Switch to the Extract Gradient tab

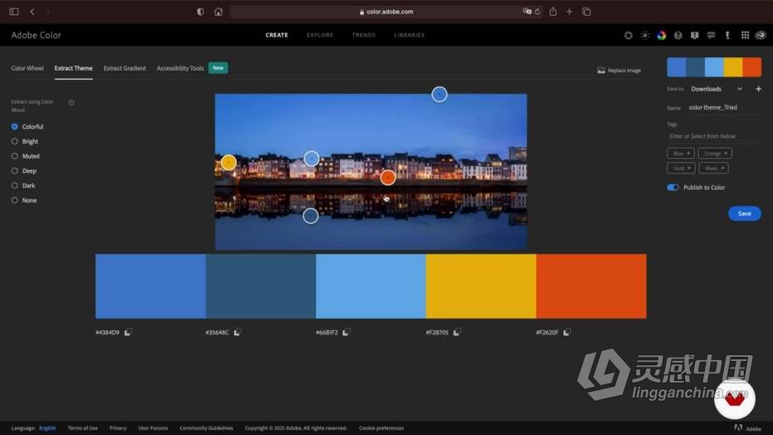click(125, 68)
